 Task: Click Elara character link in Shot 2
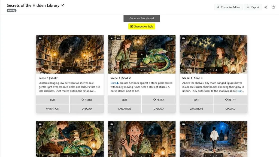[114, 83]
